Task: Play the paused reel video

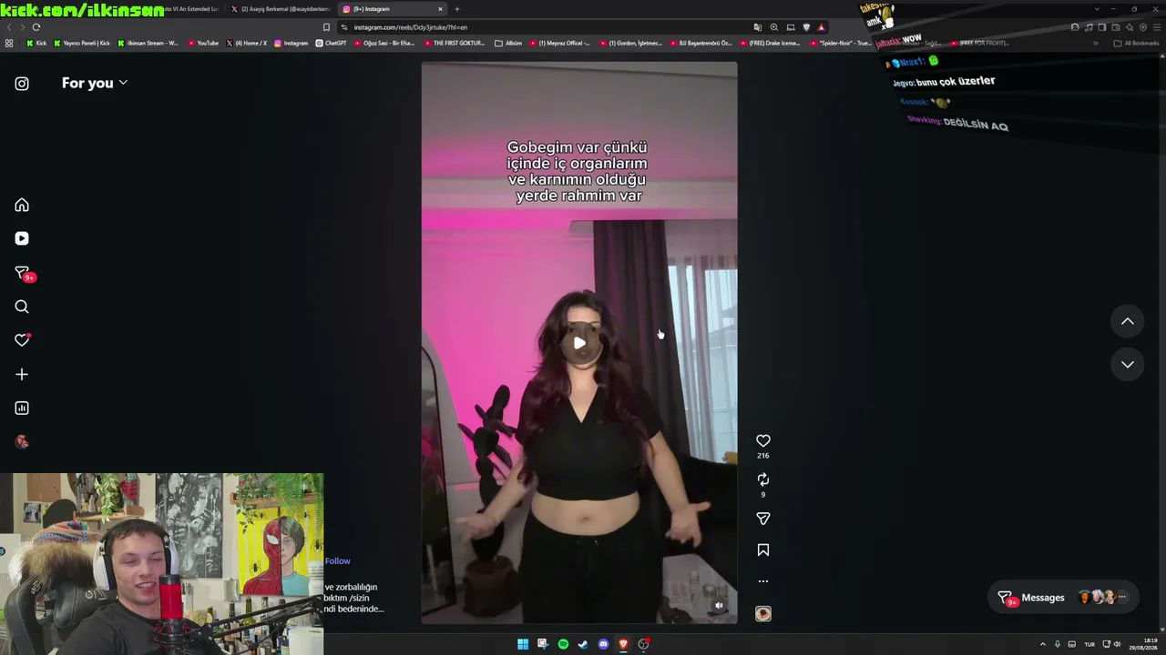Action: coord(579,343)
